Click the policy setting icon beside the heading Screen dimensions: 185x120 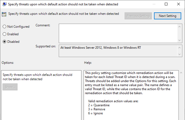pos(4,14)
